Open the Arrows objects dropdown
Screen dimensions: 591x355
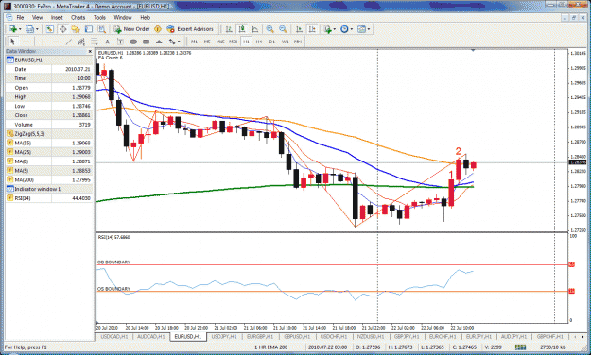[175, 42]
